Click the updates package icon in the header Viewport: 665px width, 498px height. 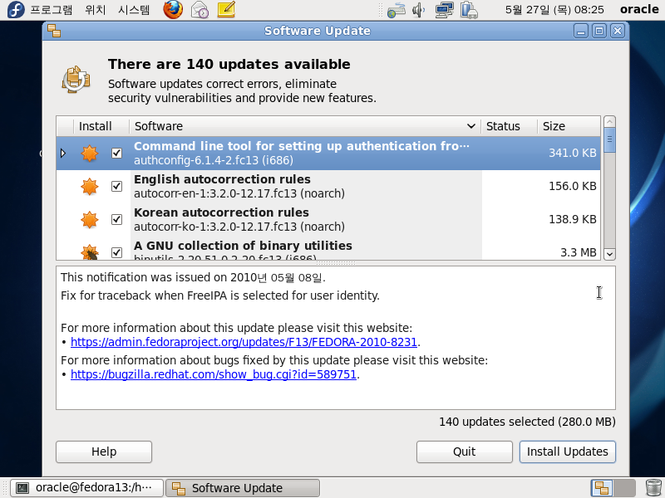click(76, 79)
